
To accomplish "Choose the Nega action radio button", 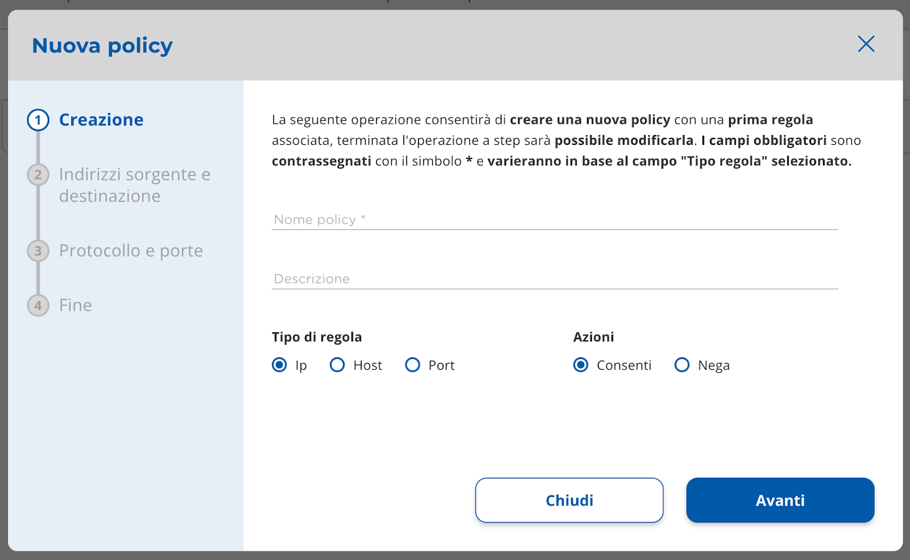I will (x=682, y=365).
